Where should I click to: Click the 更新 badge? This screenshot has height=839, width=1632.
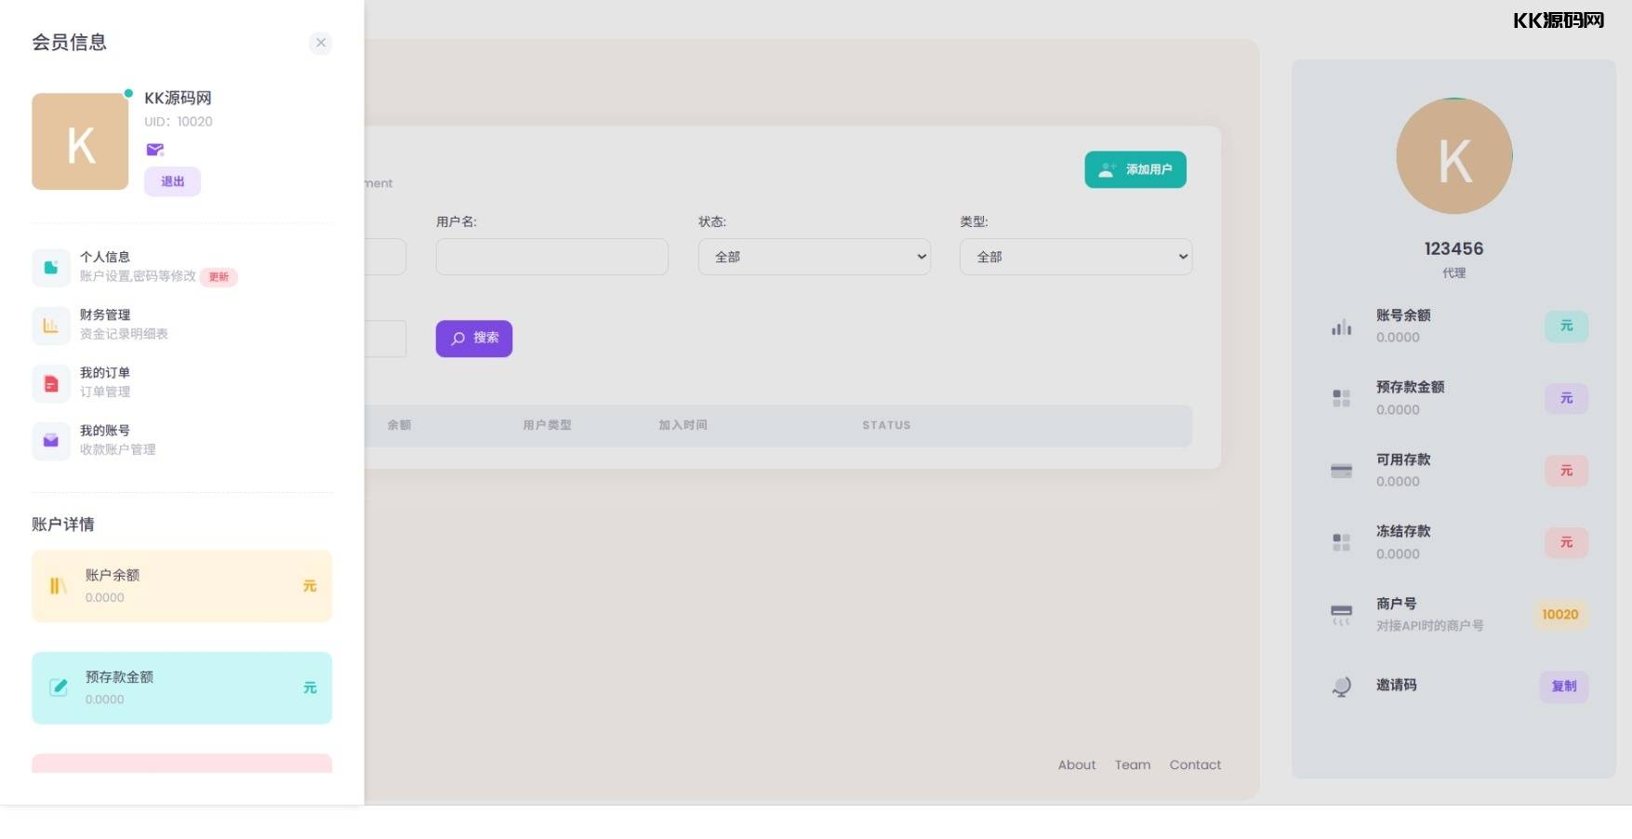point(219,276)
